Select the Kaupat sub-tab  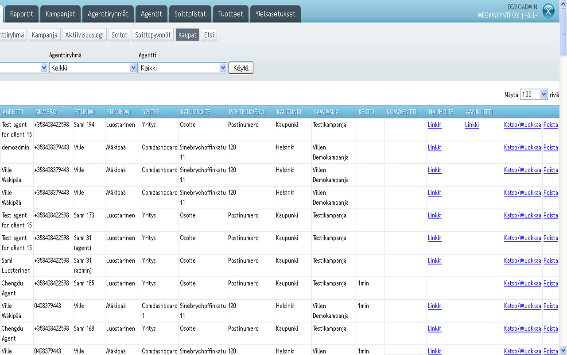point(187,35)
